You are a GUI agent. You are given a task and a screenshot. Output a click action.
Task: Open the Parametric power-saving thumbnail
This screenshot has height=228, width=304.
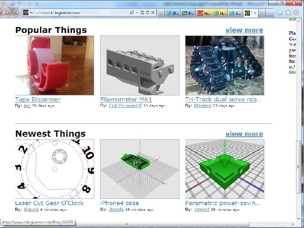225,169
